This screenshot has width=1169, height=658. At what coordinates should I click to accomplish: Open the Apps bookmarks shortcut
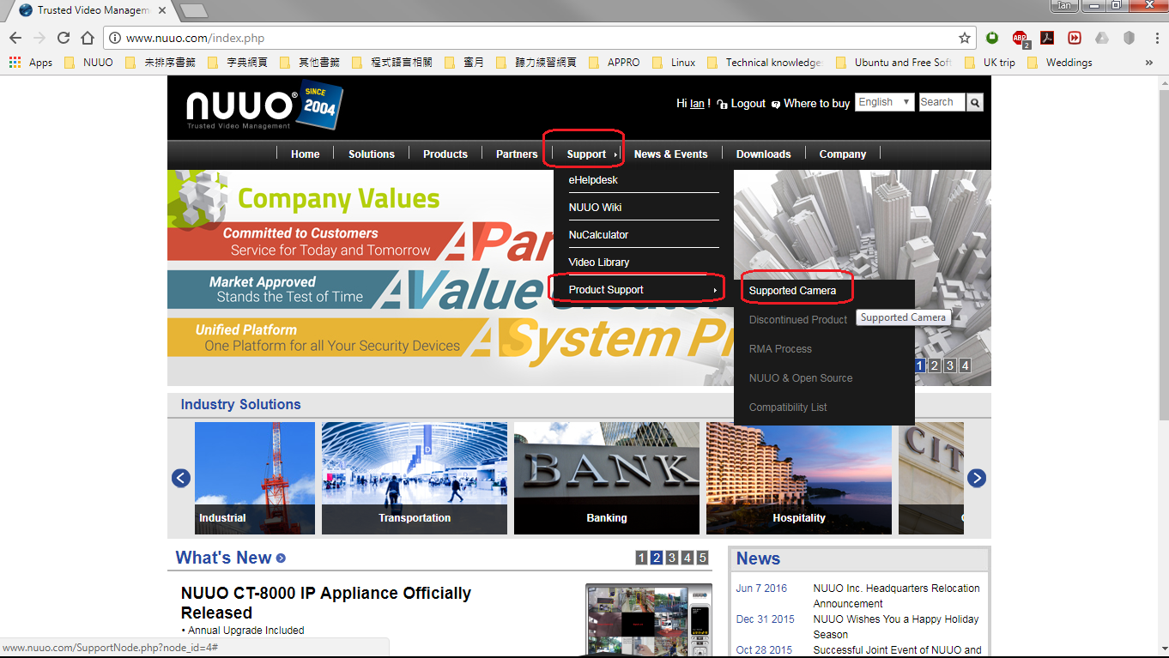[31, 63]
